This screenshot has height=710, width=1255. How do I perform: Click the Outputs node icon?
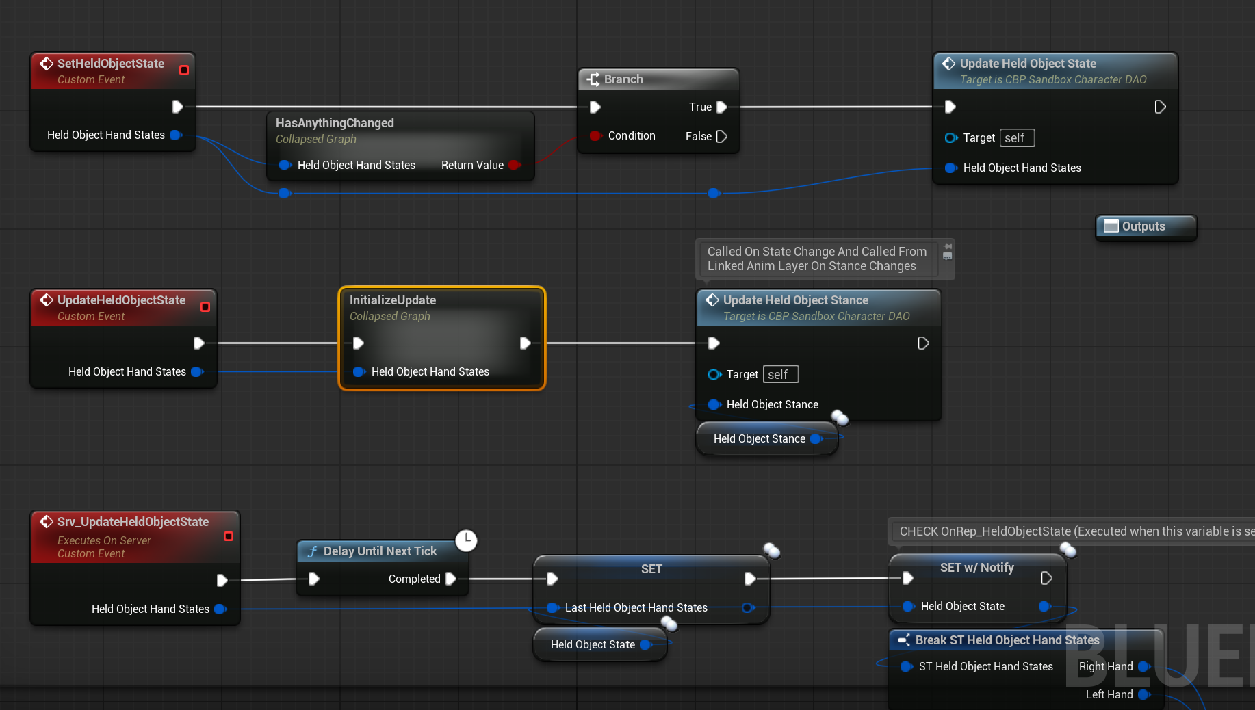[x=1111, y=226]
